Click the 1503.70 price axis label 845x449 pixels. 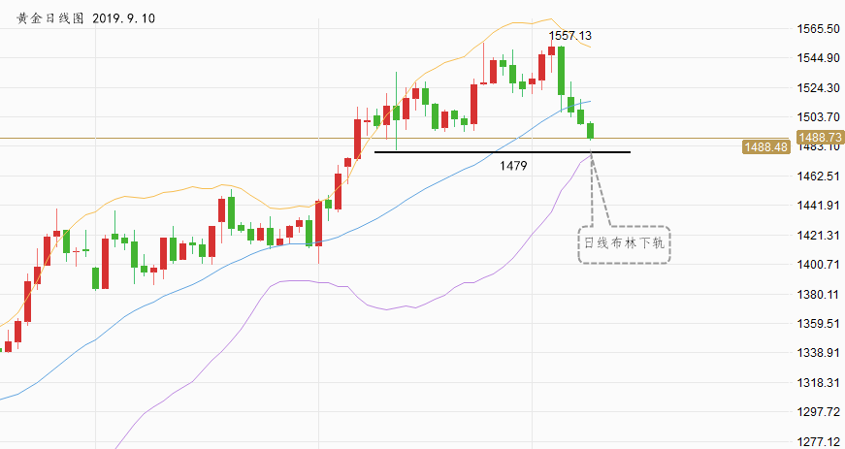(x=818, y=117)
